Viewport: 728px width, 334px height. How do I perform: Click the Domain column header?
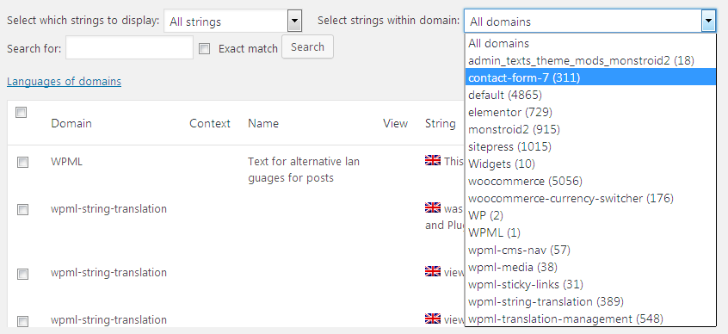(x=71, y=123)
